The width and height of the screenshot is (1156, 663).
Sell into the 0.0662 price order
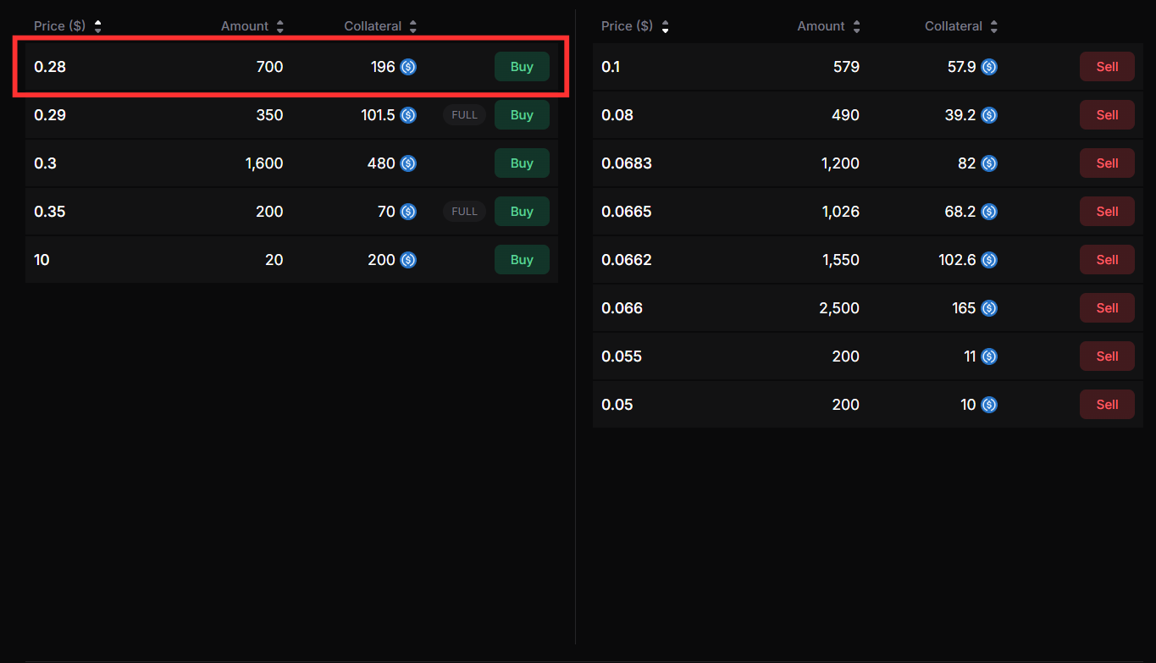point(1107,260)
